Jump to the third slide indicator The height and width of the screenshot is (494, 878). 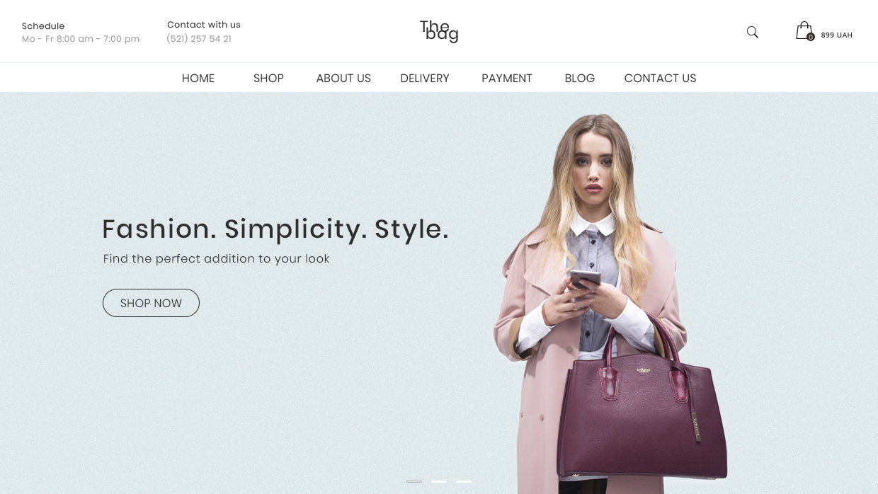[x=464, y=481]
